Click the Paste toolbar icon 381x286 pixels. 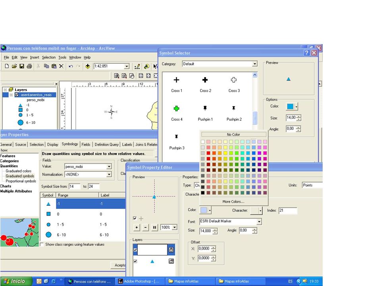pos(54,66)
